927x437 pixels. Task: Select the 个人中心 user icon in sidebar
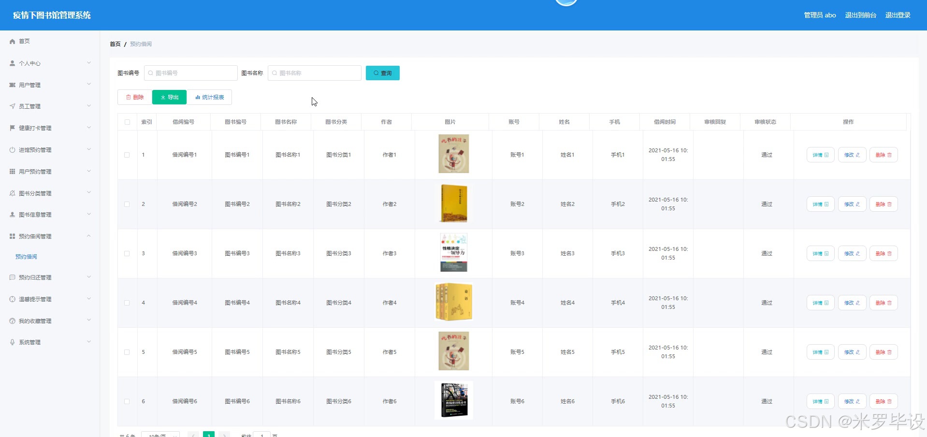(x=11, y=63)
